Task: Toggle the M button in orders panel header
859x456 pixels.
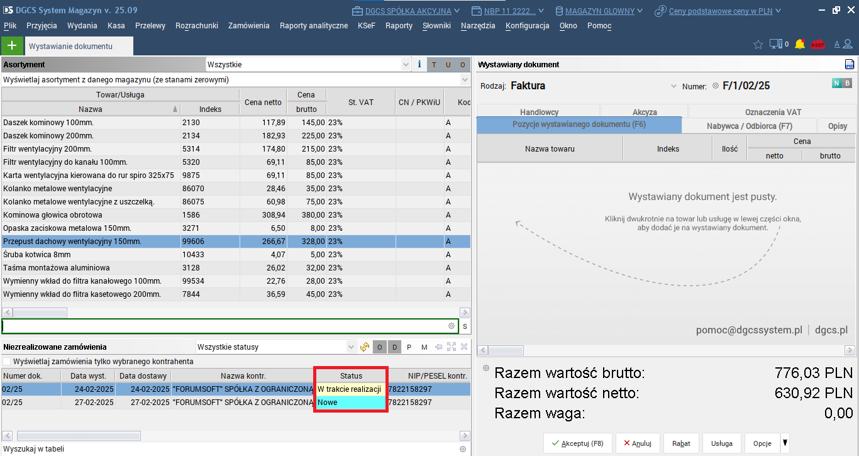Action: point(424,347)
